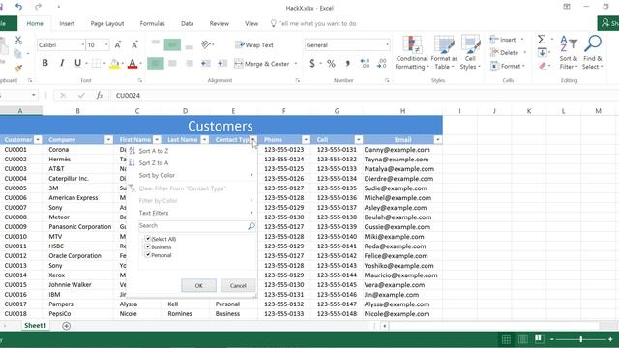Select column H header

[x=402, y=111]
